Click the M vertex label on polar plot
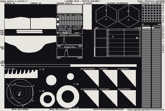Image resolution: width=165 pixels, height=111 pixels. [x=33, y=101]
